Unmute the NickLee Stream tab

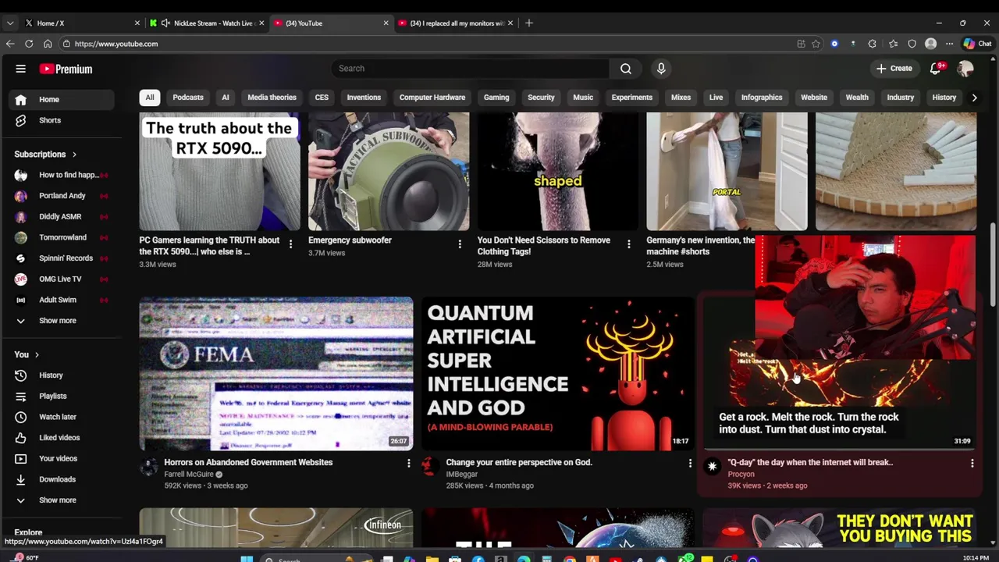[x=165, y=23]
